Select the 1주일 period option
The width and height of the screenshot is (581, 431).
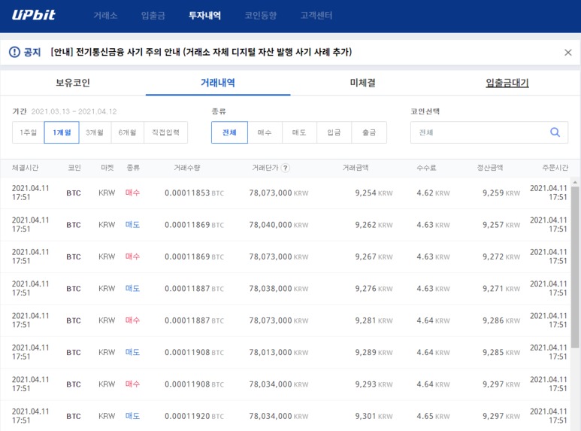tap(28, 132)
